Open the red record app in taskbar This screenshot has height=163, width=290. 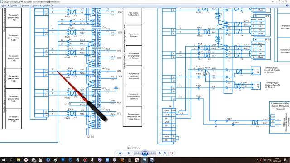[x=85, y=160]
